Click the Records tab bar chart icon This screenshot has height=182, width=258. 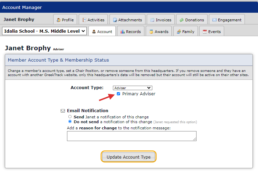click(122, 32)
